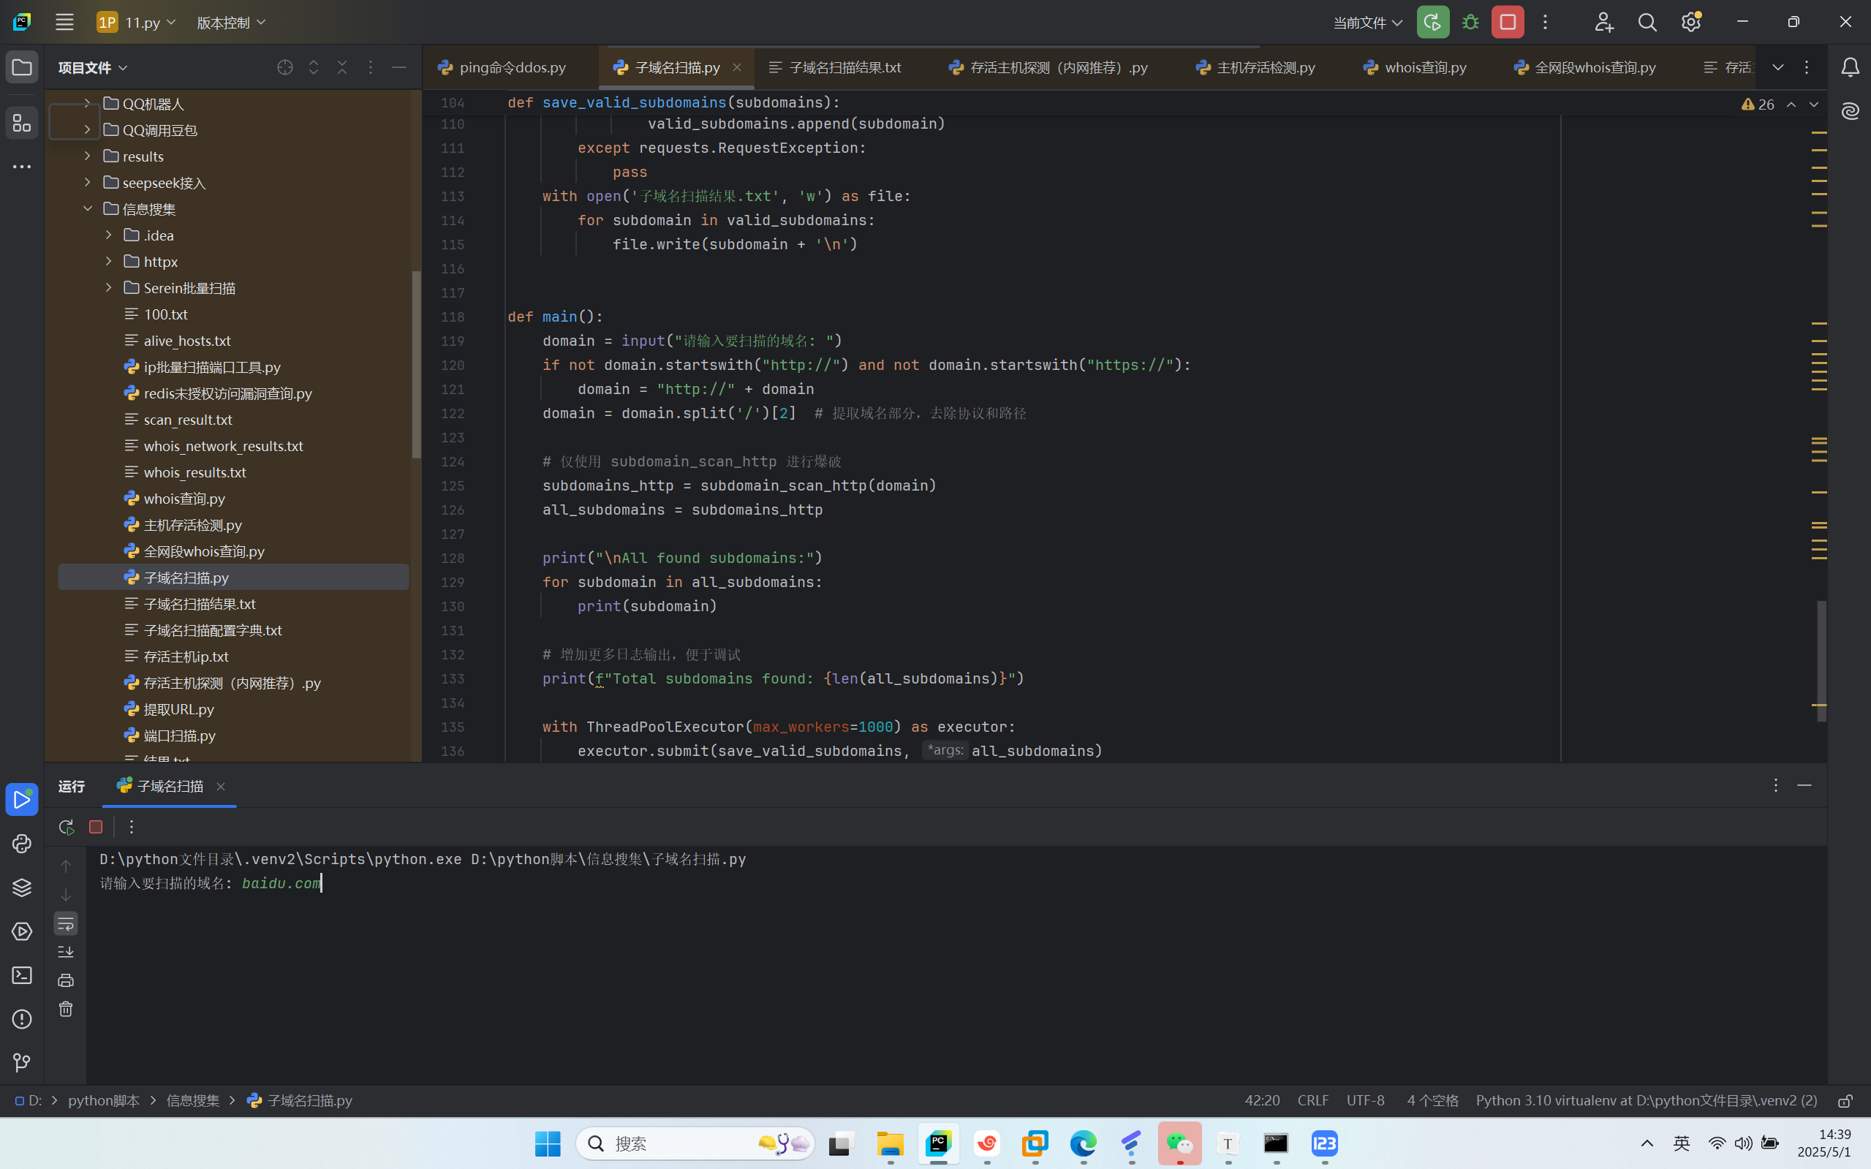Print the run console output

coord(66,980)
